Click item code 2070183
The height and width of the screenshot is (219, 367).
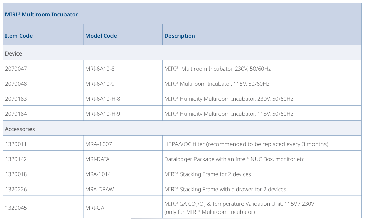[16, 99]
